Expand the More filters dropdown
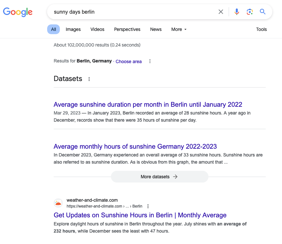 pyautogui.click(x=179, y=29)
